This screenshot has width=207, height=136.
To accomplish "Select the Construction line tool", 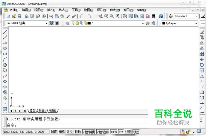I will (x=5, y=38).
